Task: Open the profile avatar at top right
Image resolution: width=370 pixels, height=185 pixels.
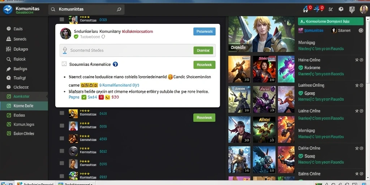Action: pos(363,9)
